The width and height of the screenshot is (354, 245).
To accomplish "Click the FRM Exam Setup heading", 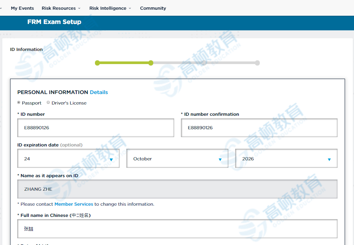I will pyautogui.click(x=54, y=22).
